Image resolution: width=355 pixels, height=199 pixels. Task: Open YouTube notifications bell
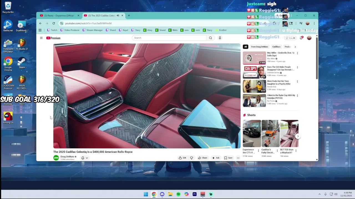[x=301, y=38]
